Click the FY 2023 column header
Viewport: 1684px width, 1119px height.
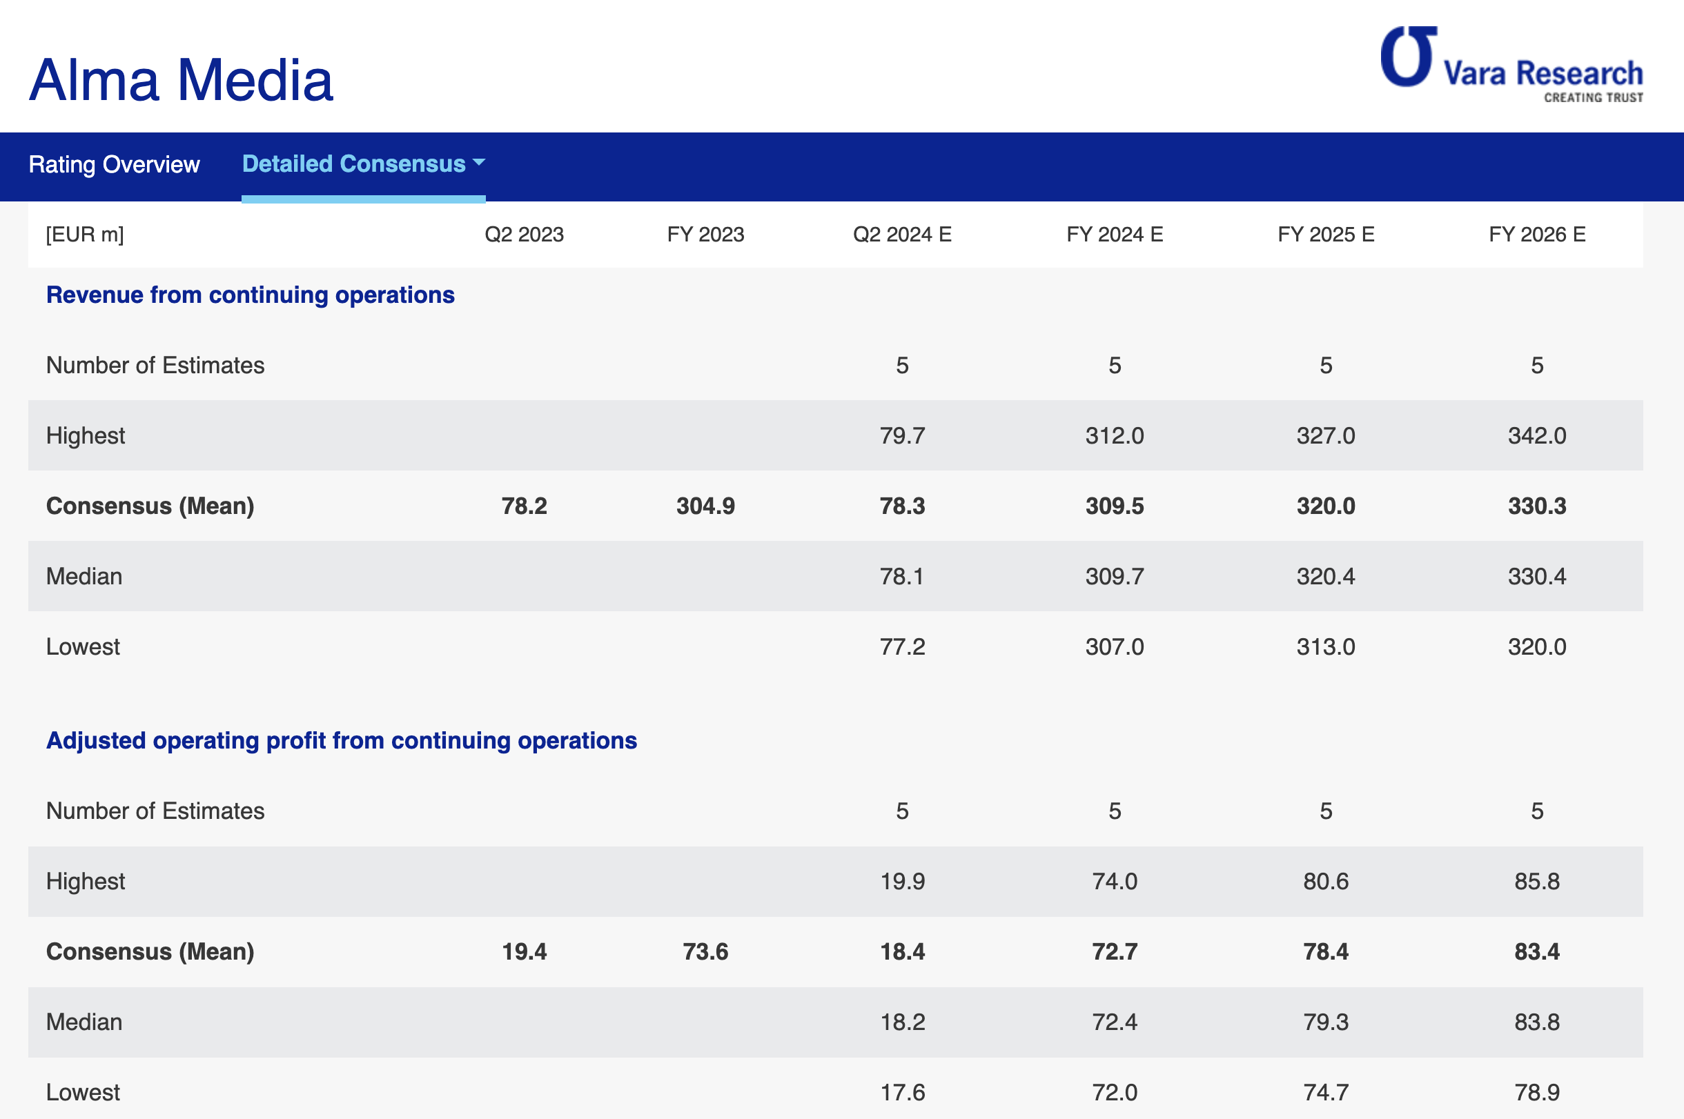705,235
